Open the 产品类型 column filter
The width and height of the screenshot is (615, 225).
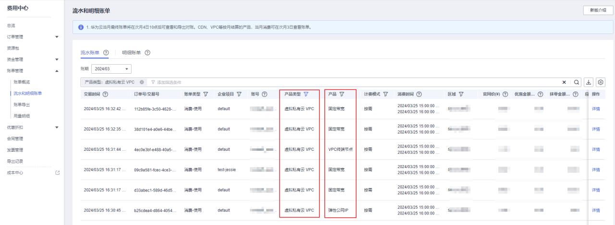tap(306, 94)
